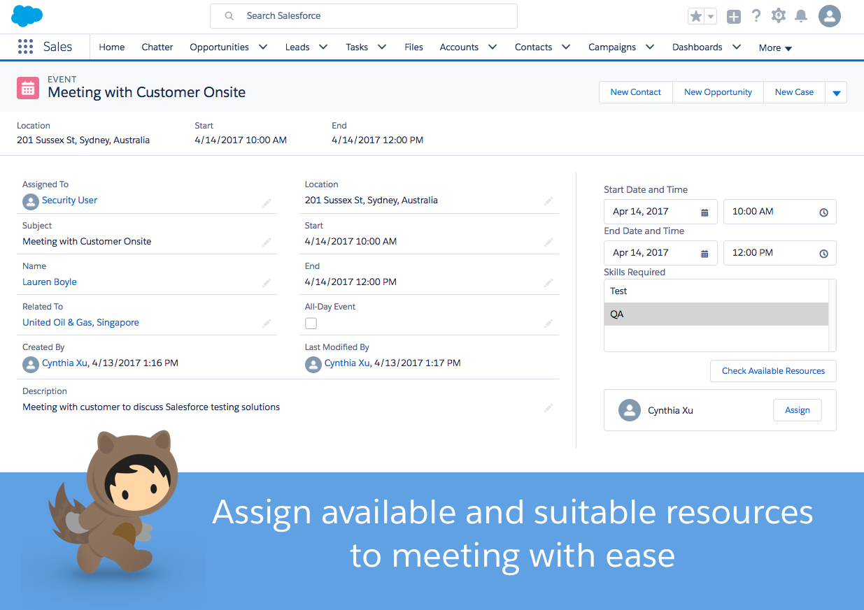Expand the Accounts tab dropdown chevron
The image size is (864, 610).
[493, 47]
